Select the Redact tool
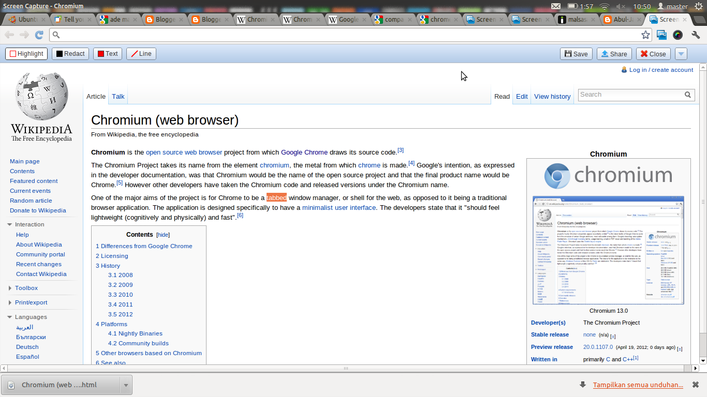Image resolution: width=707 pixels, height=397 pixels. [70, 54]
